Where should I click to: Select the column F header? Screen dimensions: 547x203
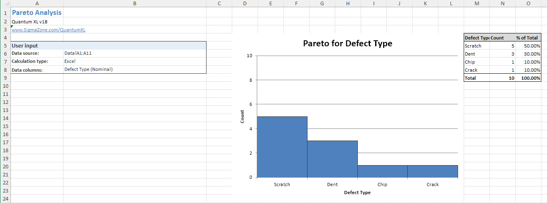pos(296,4)
